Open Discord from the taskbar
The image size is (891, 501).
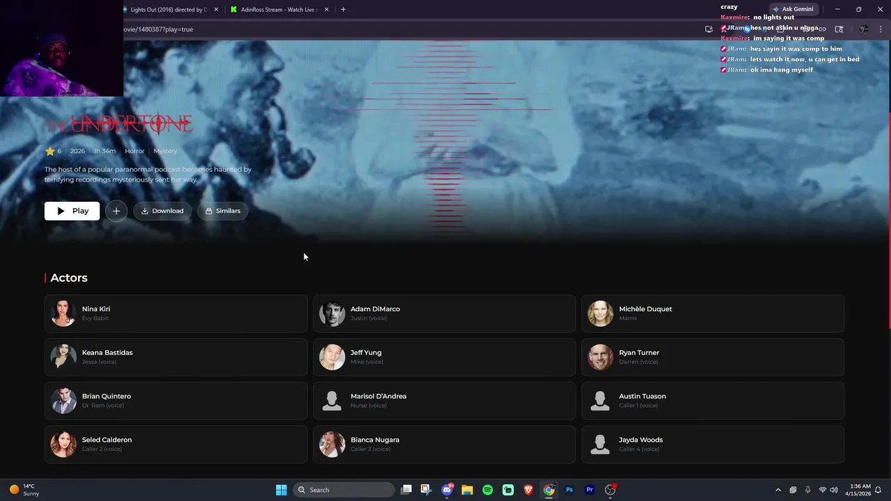(x=447, y=490)
